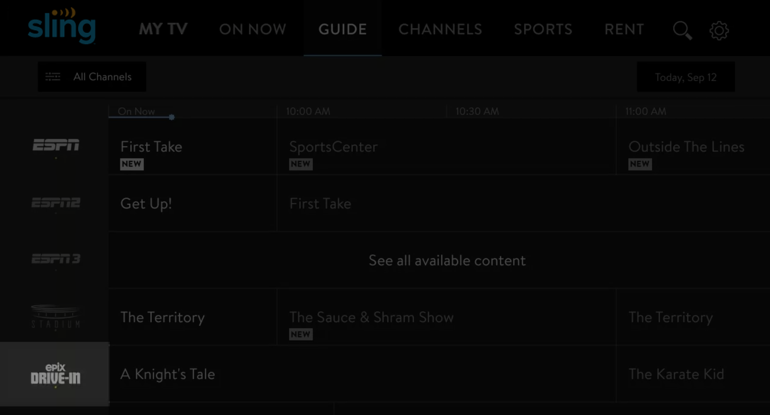Open the search magnifier icon
The width and height of the screenshot is (770, 415).
[x=682, y=30]
